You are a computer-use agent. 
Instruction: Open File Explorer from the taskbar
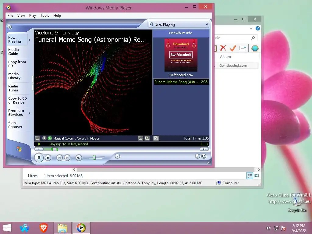pos(62,228)
